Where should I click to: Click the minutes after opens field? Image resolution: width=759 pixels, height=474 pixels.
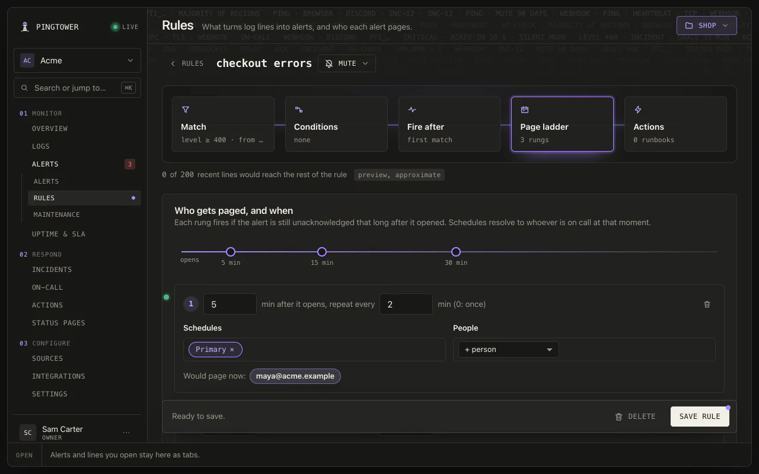click(230, 304)
